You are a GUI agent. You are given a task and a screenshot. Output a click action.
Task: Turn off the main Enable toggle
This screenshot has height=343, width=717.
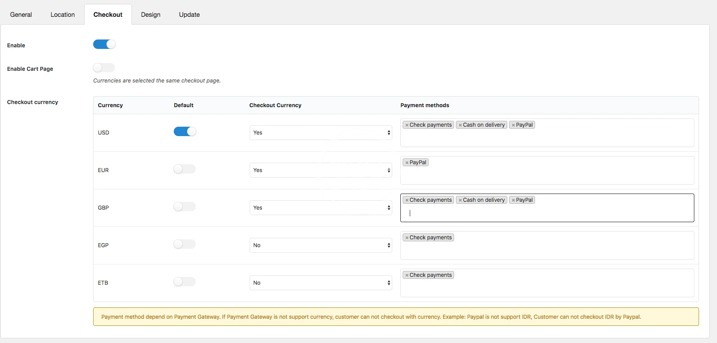pyautogui.click(x=104, y=45)
